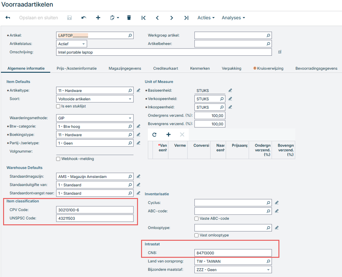Switch to Kenmerken tab
Viewport: 342px width, 277px height.
pyautogui.click(x=200, y=68)
